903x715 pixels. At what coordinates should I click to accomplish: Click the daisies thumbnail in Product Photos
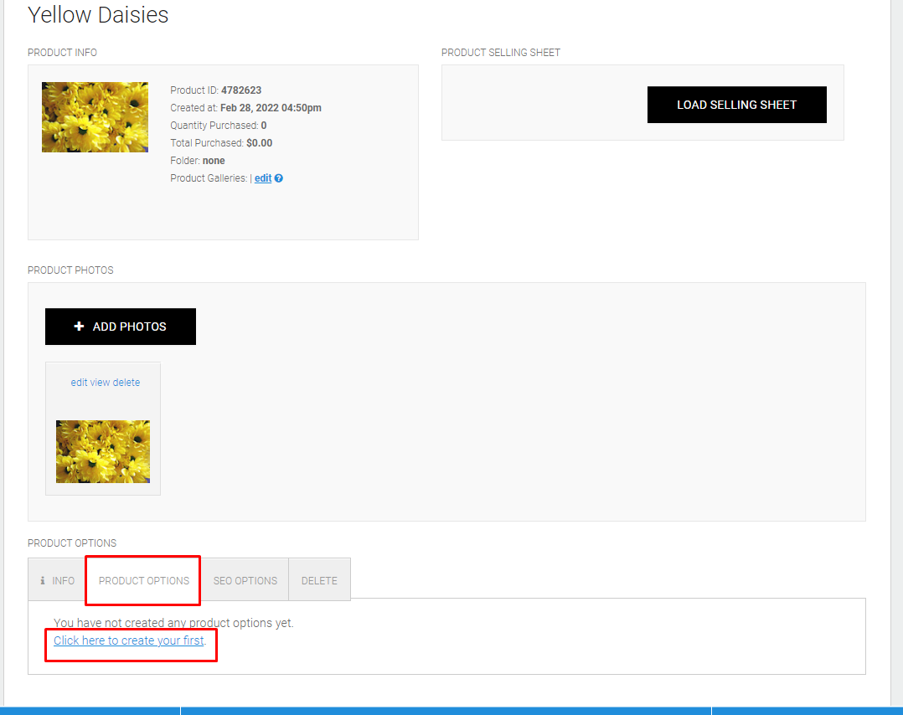pos(103,452)
